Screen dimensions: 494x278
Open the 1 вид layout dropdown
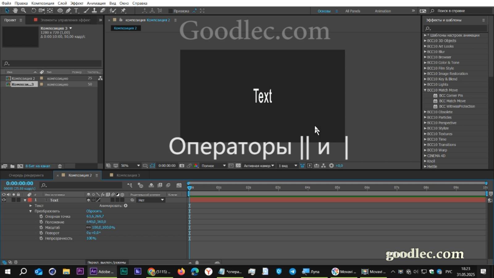click(288, 166)
